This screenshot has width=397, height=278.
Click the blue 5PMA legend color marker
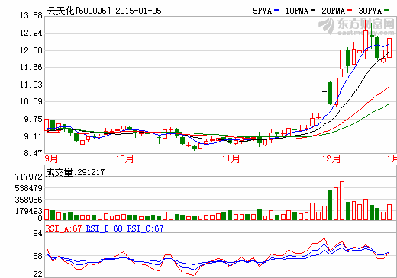(276, 11)
